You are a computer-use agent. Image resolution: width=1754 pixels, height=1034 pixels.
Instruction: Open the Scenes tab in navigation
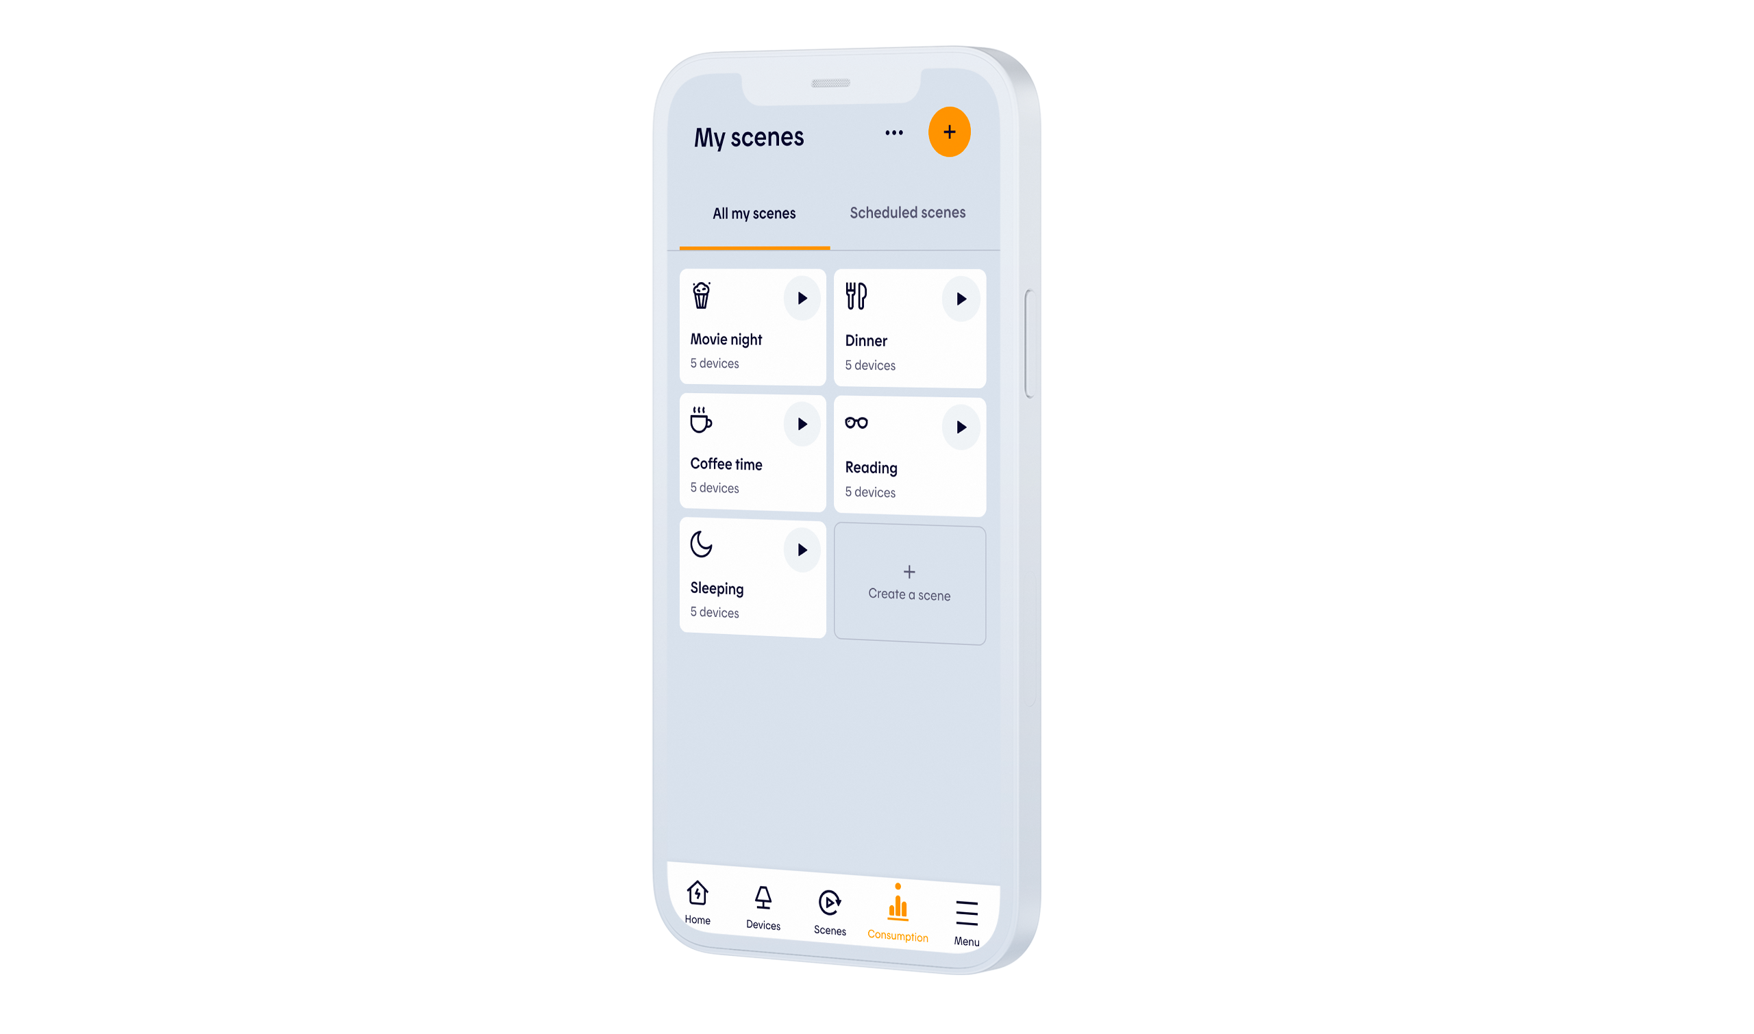point(829,909)
